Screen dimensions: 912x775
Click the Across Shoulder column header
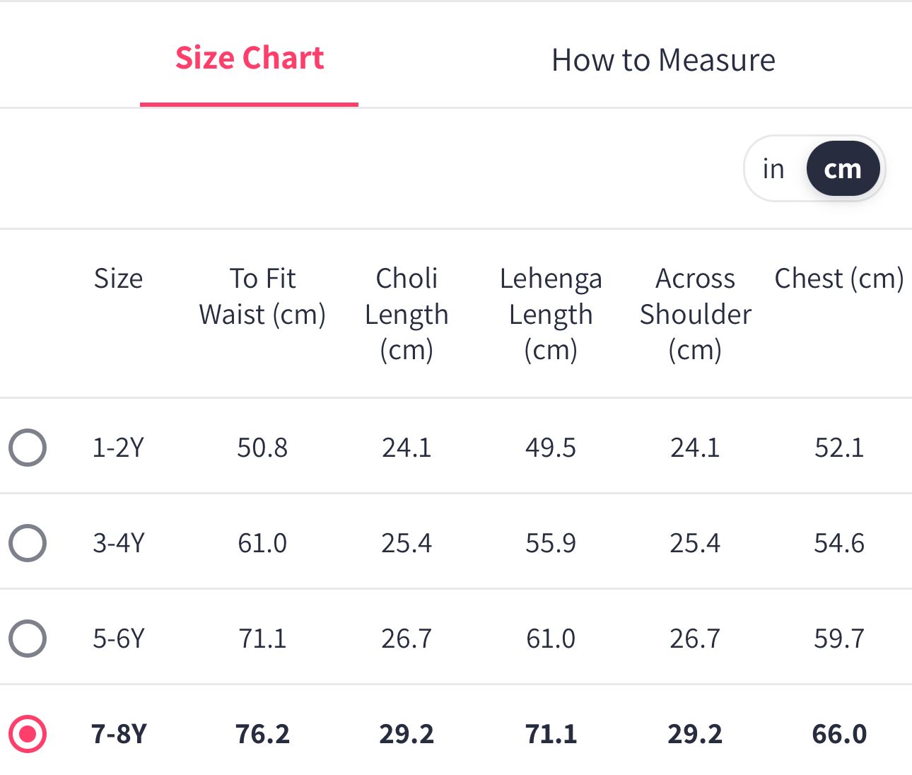(695, 314)
